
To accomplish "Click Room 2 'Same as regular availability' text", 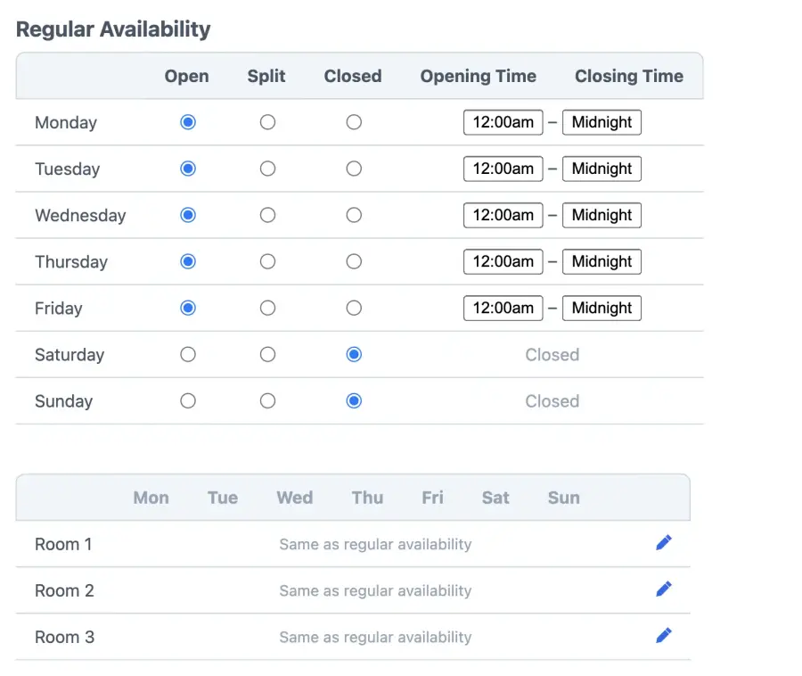I will pyautogui.click(x=375, y=590).
